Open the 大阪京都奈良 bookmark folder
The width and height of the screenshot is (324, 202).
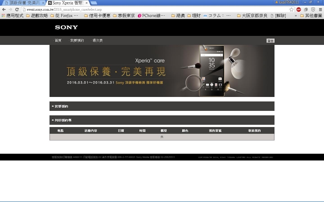pos(252,16)
